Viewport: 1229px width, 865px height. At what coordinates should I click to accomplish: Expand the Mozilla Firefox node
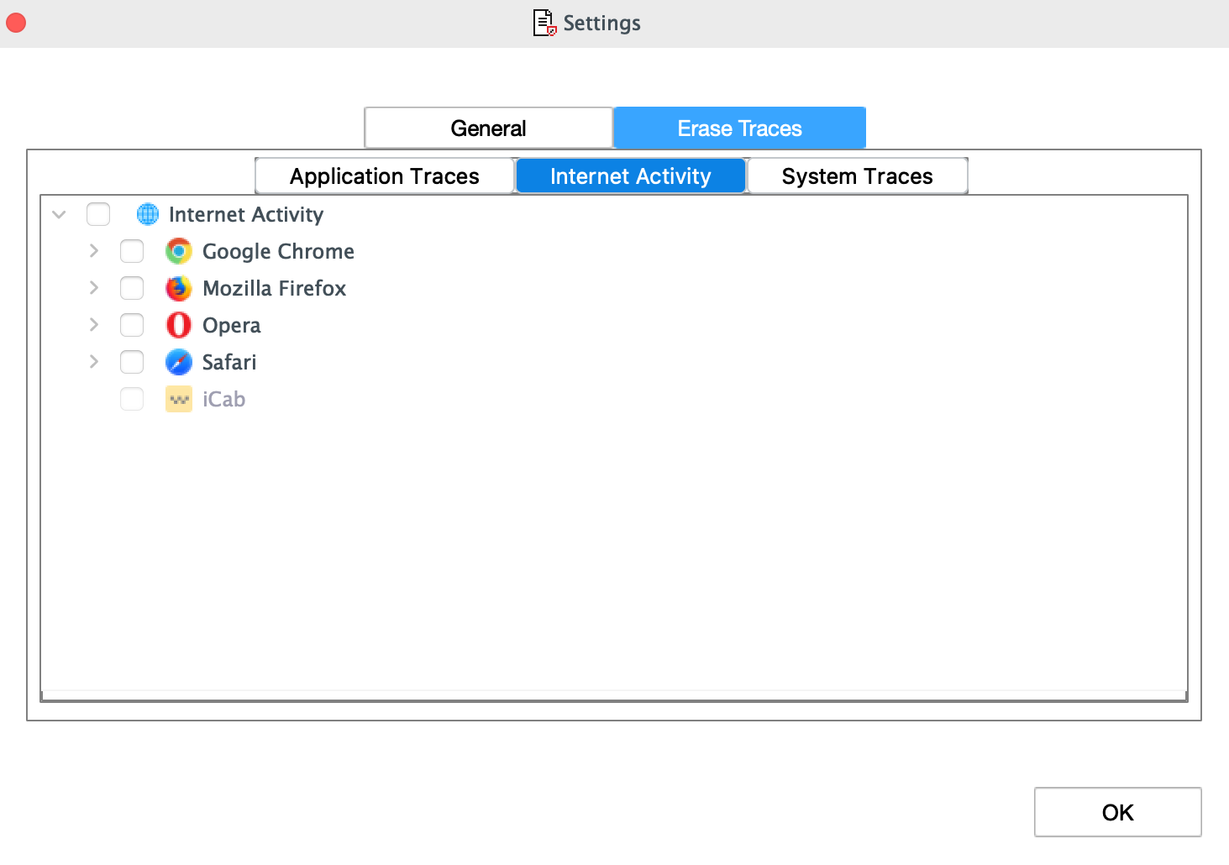[93, 288]
